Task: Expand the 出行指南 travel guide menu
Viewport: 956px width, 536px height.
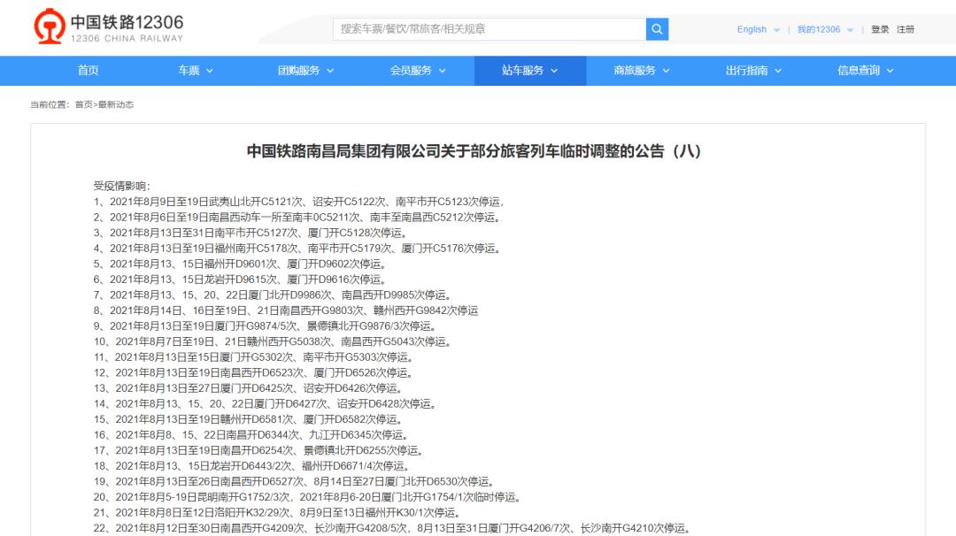Action: coord(753,71)
